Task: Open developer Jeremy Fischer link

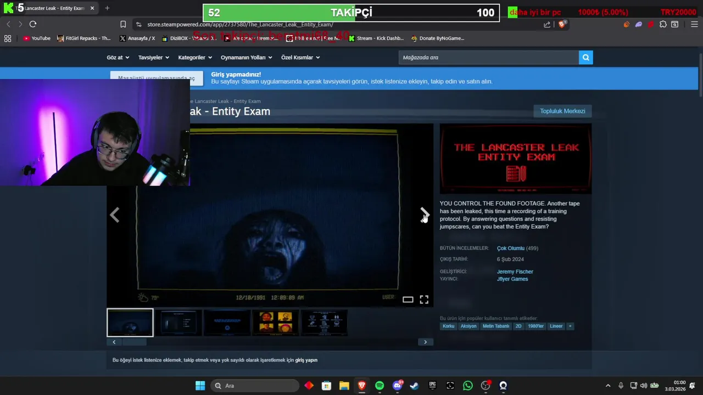Action: [x=515, y=272]
